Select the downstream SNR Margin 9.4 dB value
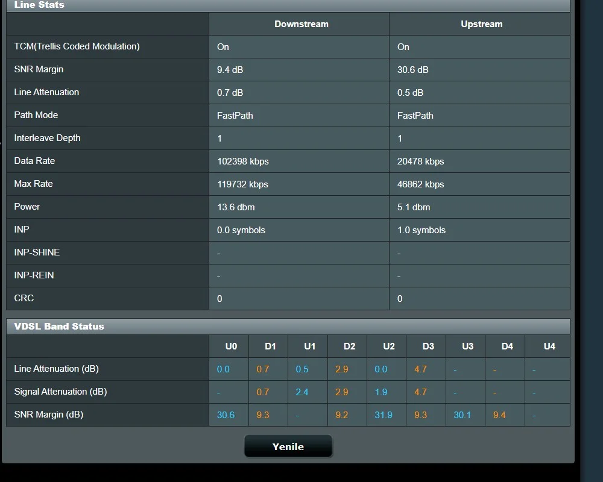This screenshot has width=603, height=482. pyautogui.click(x=230, y=70)
